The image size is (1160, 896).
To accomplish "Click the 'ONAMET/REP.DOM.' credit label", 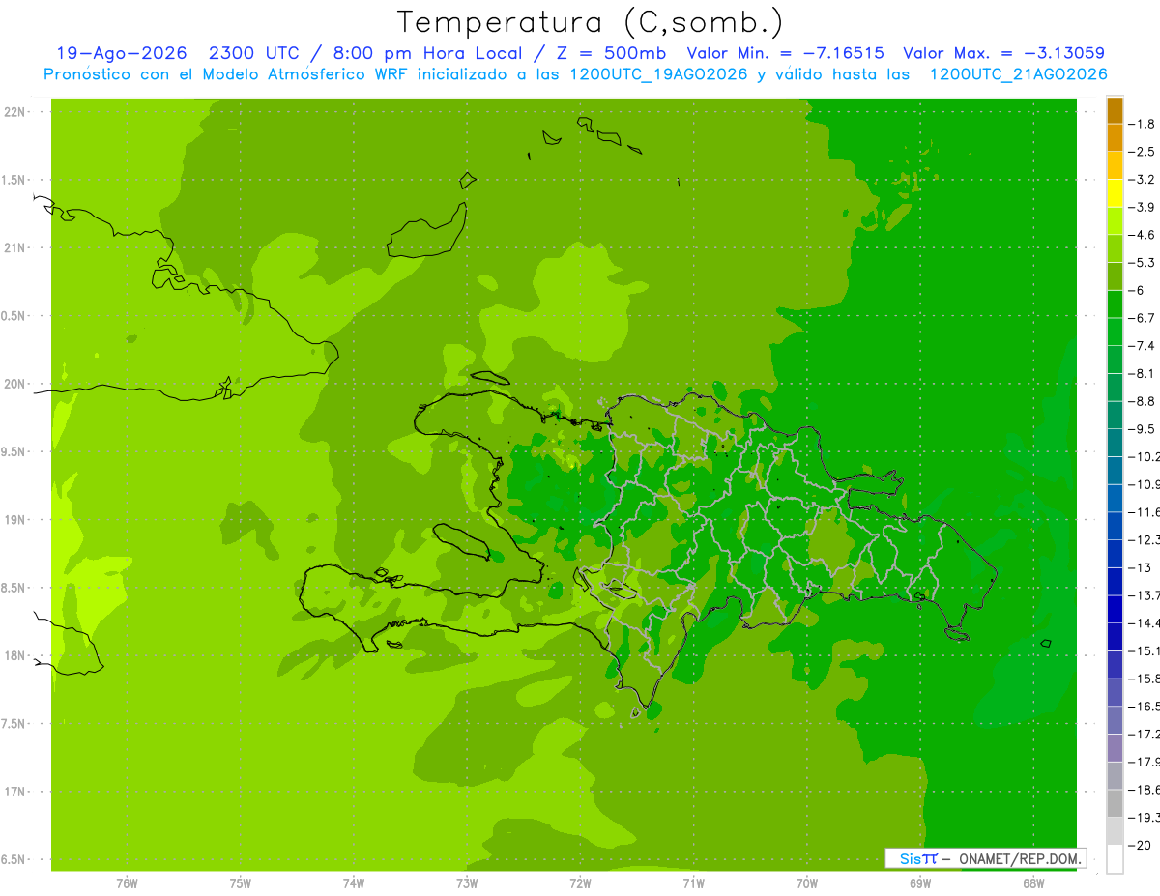I will (x=1019, y=858).
